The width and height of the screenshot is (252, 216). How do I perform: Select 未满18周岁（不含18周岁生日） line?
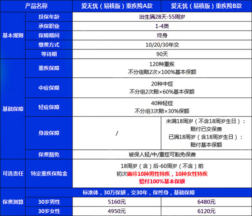[x=206, y=121]
